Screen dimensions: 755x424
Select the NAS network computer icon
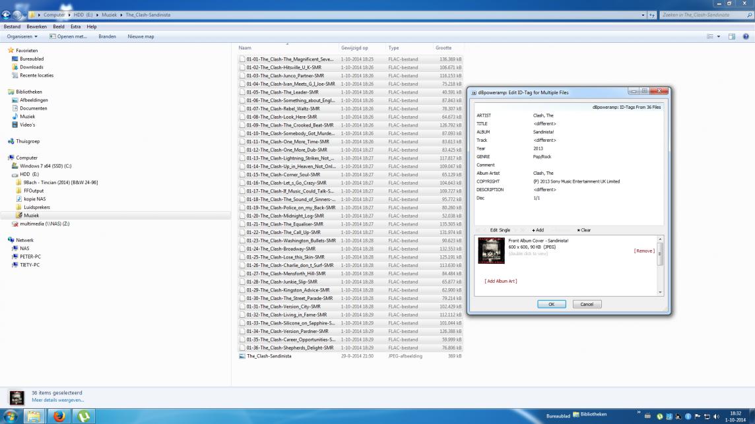[24, 249]
